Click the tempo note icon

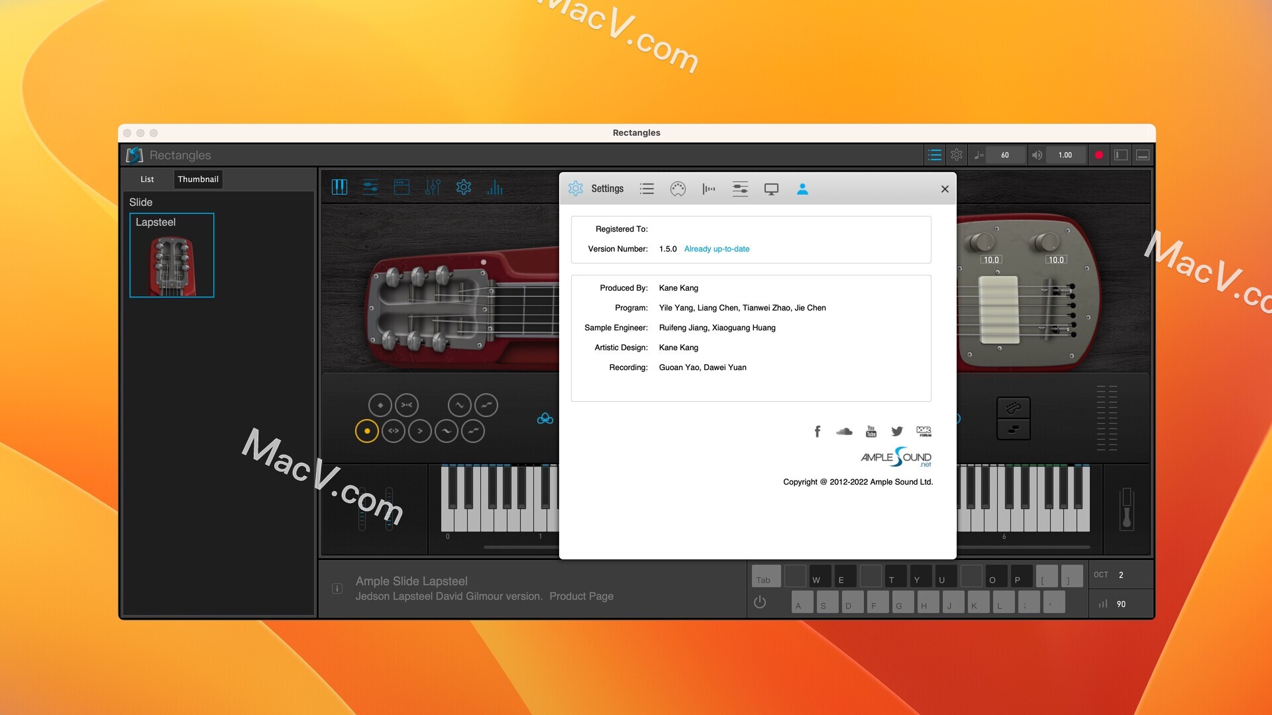click(979, 155)
